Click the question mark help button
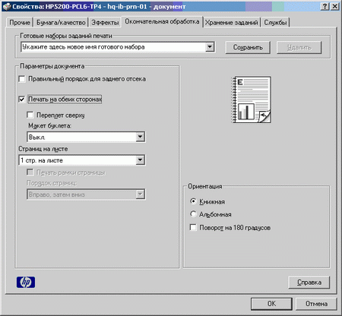Viewport: 342px width, 316px height. tap(325, 7)
